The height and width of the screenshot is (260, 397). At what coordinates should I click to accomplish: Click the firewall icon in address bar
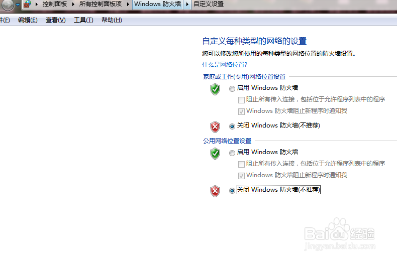click(27, 4)
